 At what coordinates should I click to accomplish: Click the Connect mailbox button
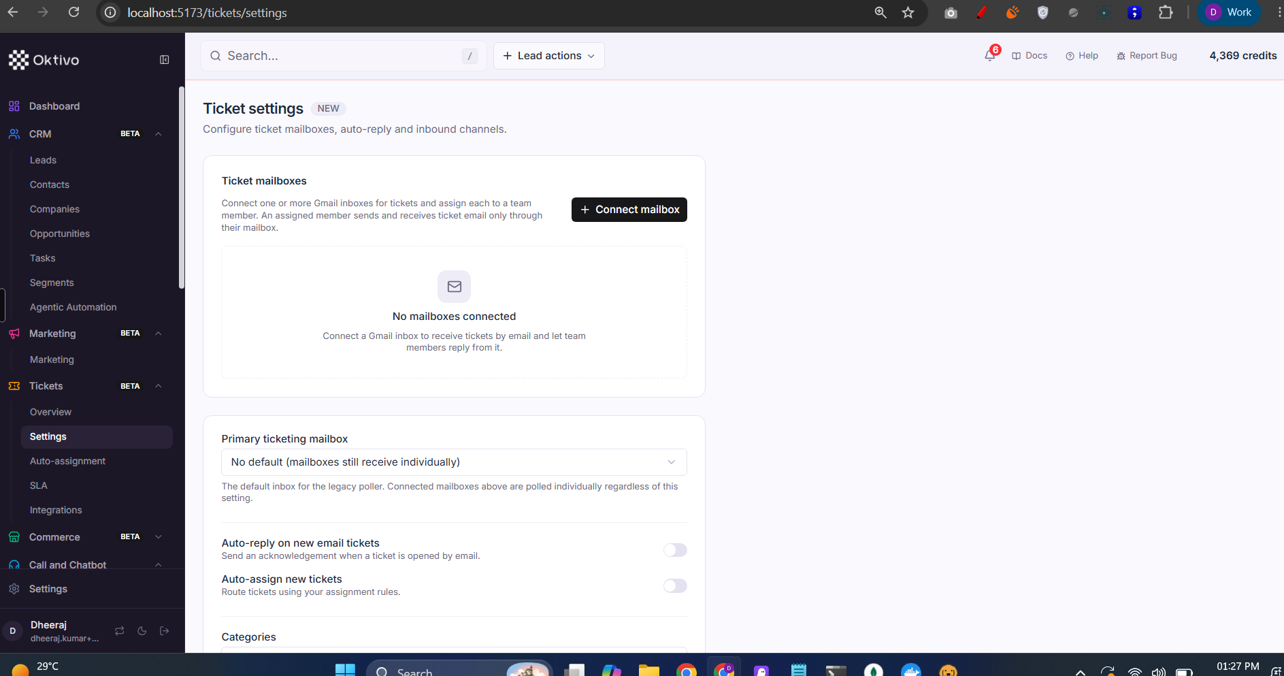click(x=629, y=210)
